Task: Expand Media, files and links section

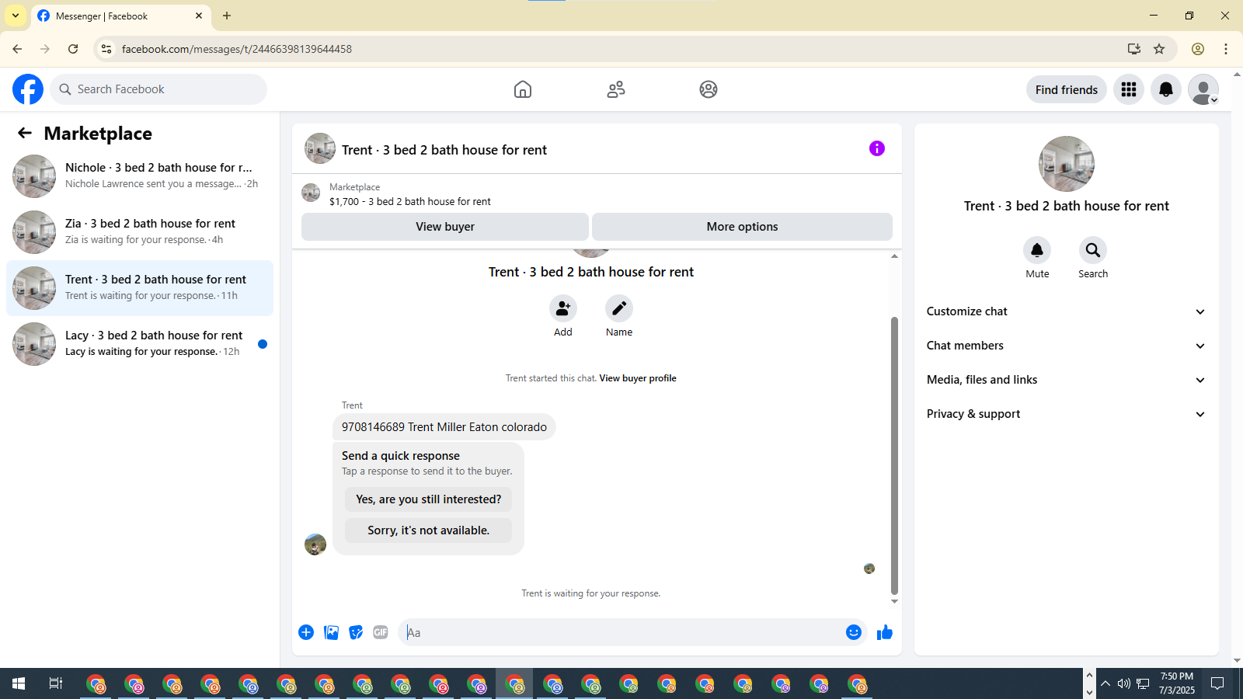Action: (1067, 380)
